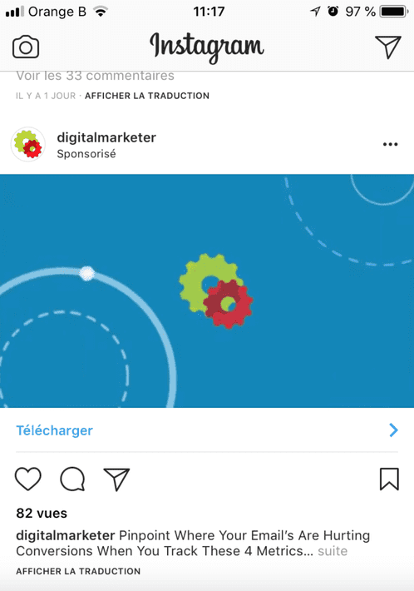414x591 pixels.
Task: Open digitalmarketer profile from username header
Action: pyautogui.click(x=106, y=137)
